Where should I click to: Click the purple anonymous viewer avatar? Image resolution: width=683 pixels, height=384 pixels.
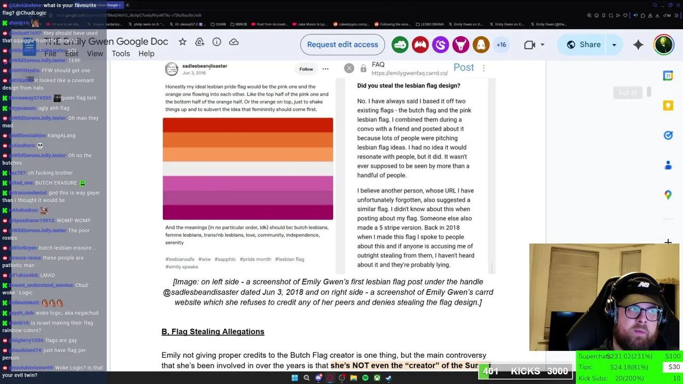pos(441,45)
